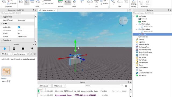172x97 pixels.
Task: Select TestService in Explorer
Action: (x=142, y=75)
